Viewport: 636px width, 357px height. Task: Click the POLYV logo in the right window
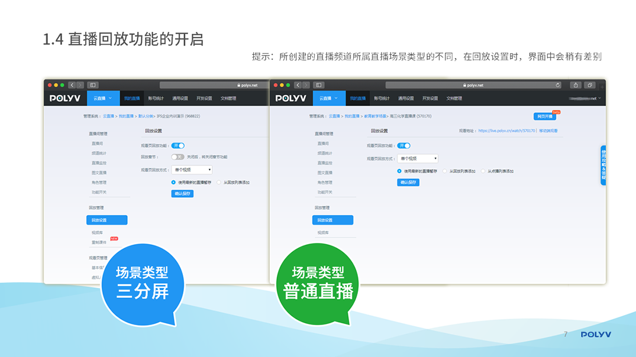(290, 98)
